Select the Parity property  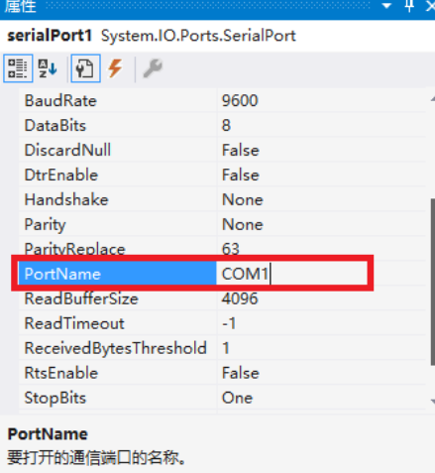coord(118,224)
